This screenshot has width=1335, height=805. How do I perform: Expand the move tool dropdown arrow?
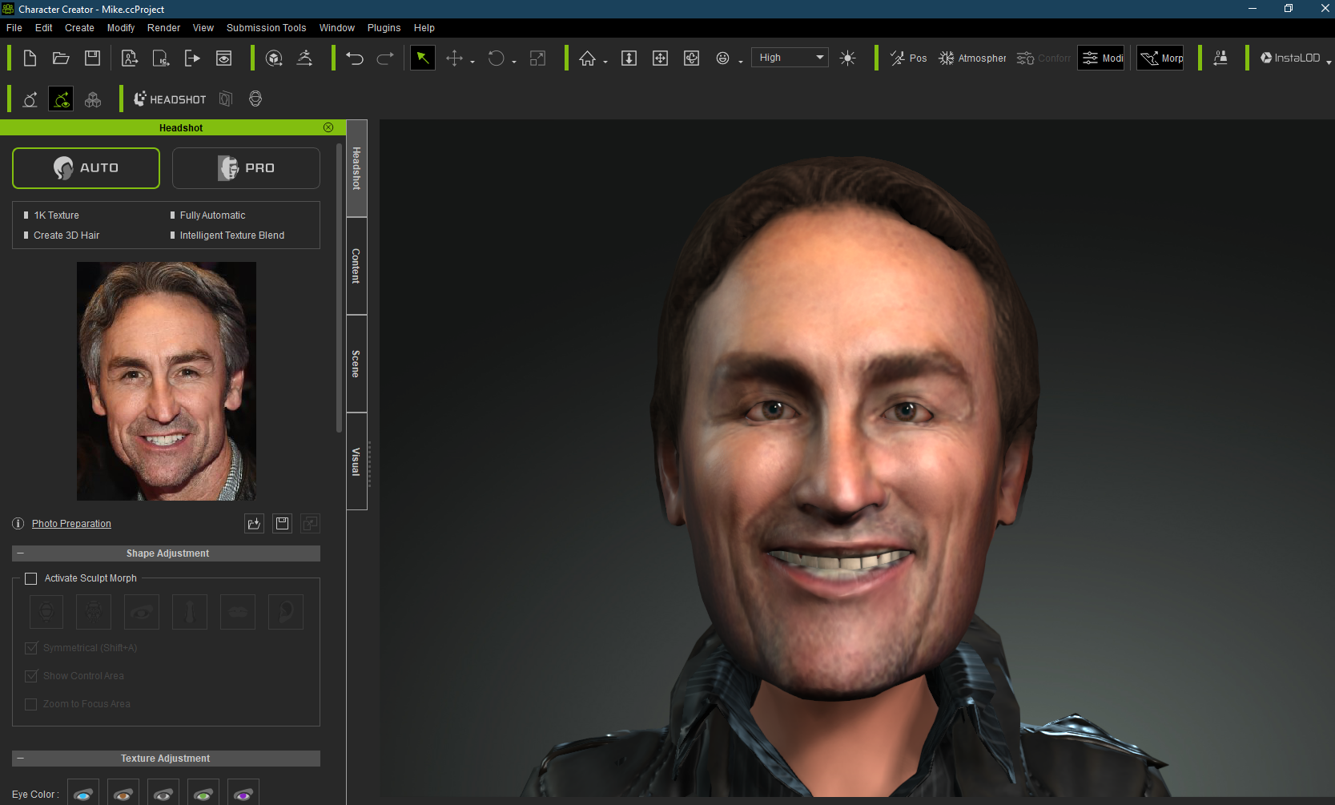472,62
